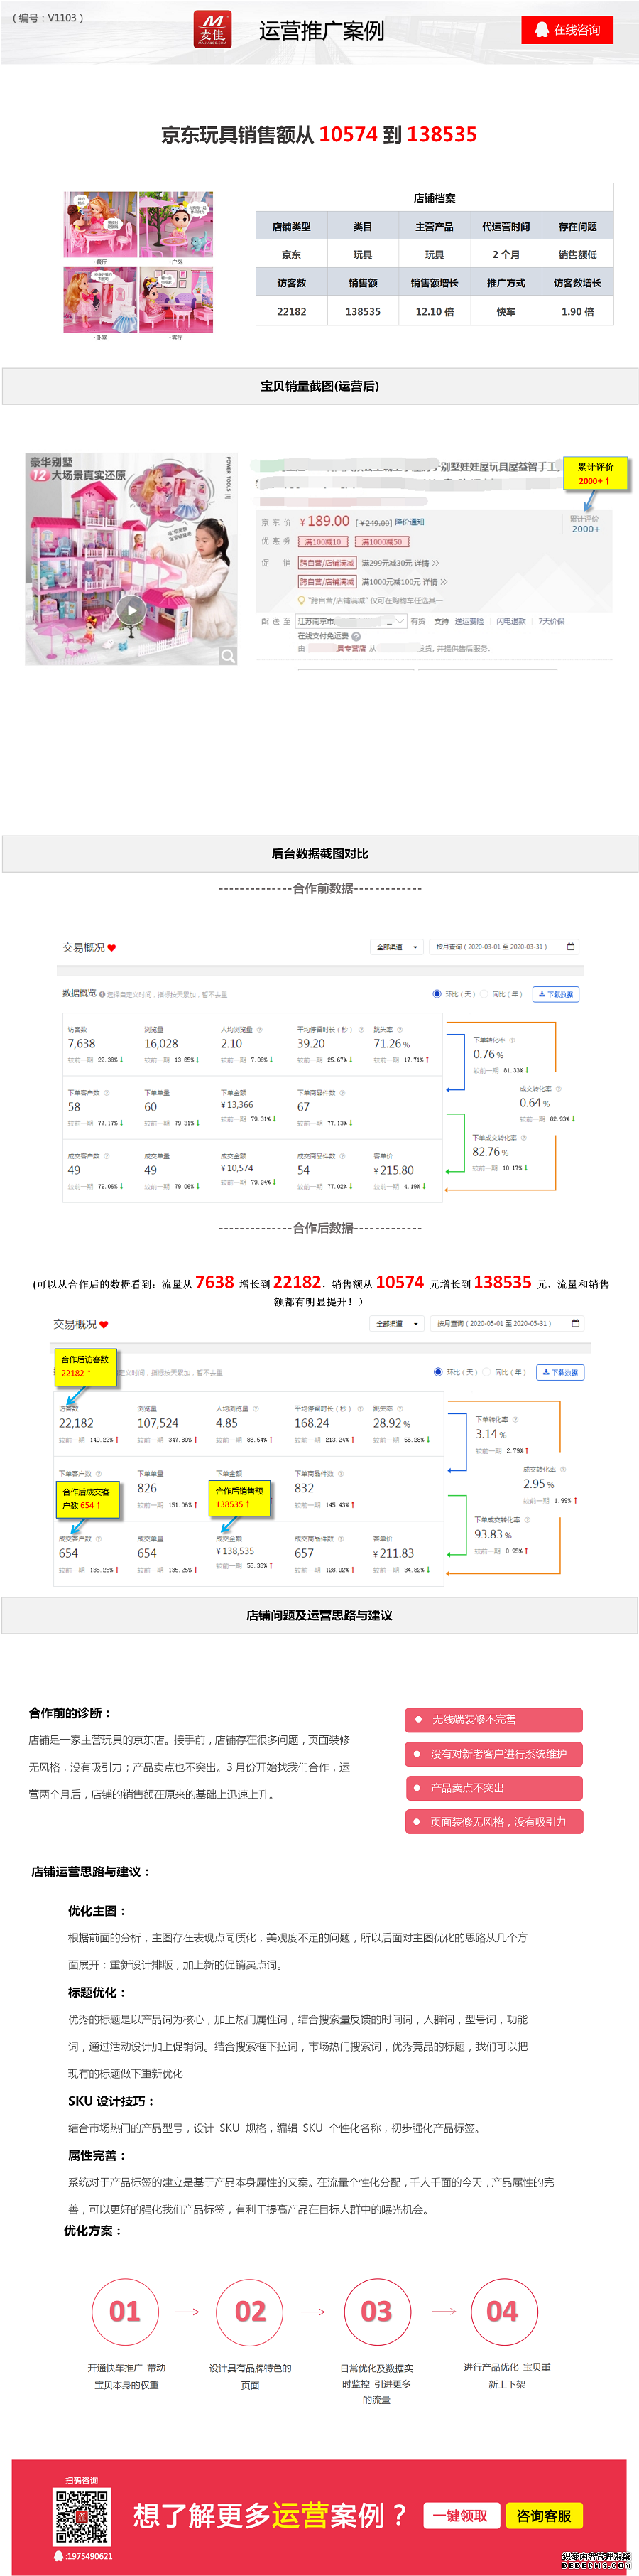Open the 江苏南京市 delivery address dropdown
Image resolution: width=639 pixels, height=2576 pixels.
point(351,621)
